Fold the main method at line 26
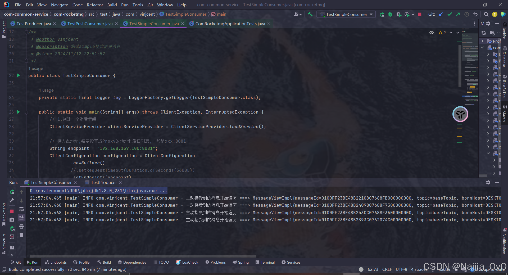This screenshot has height=275, width=508. (x=26, y=112)
